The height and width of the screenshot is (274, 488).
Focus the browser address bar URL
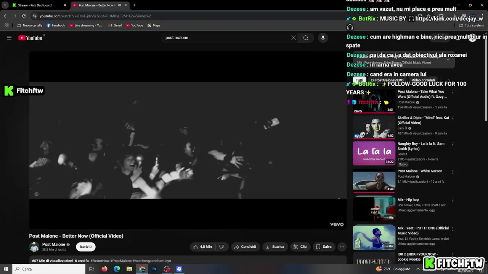(95, 16)
